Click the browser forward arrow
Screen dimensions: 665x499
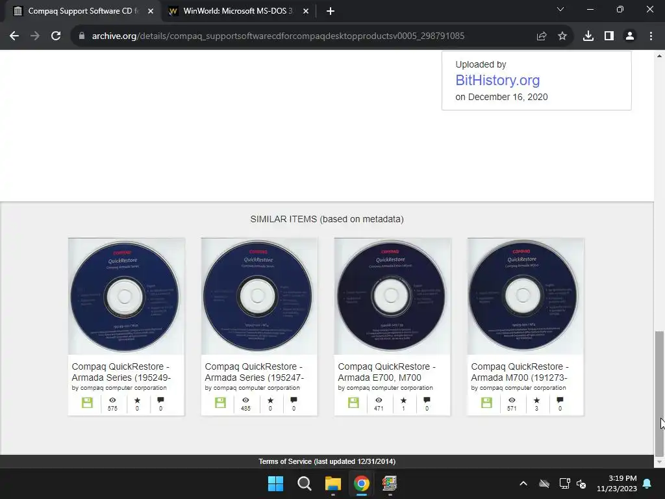pos(35,36)
